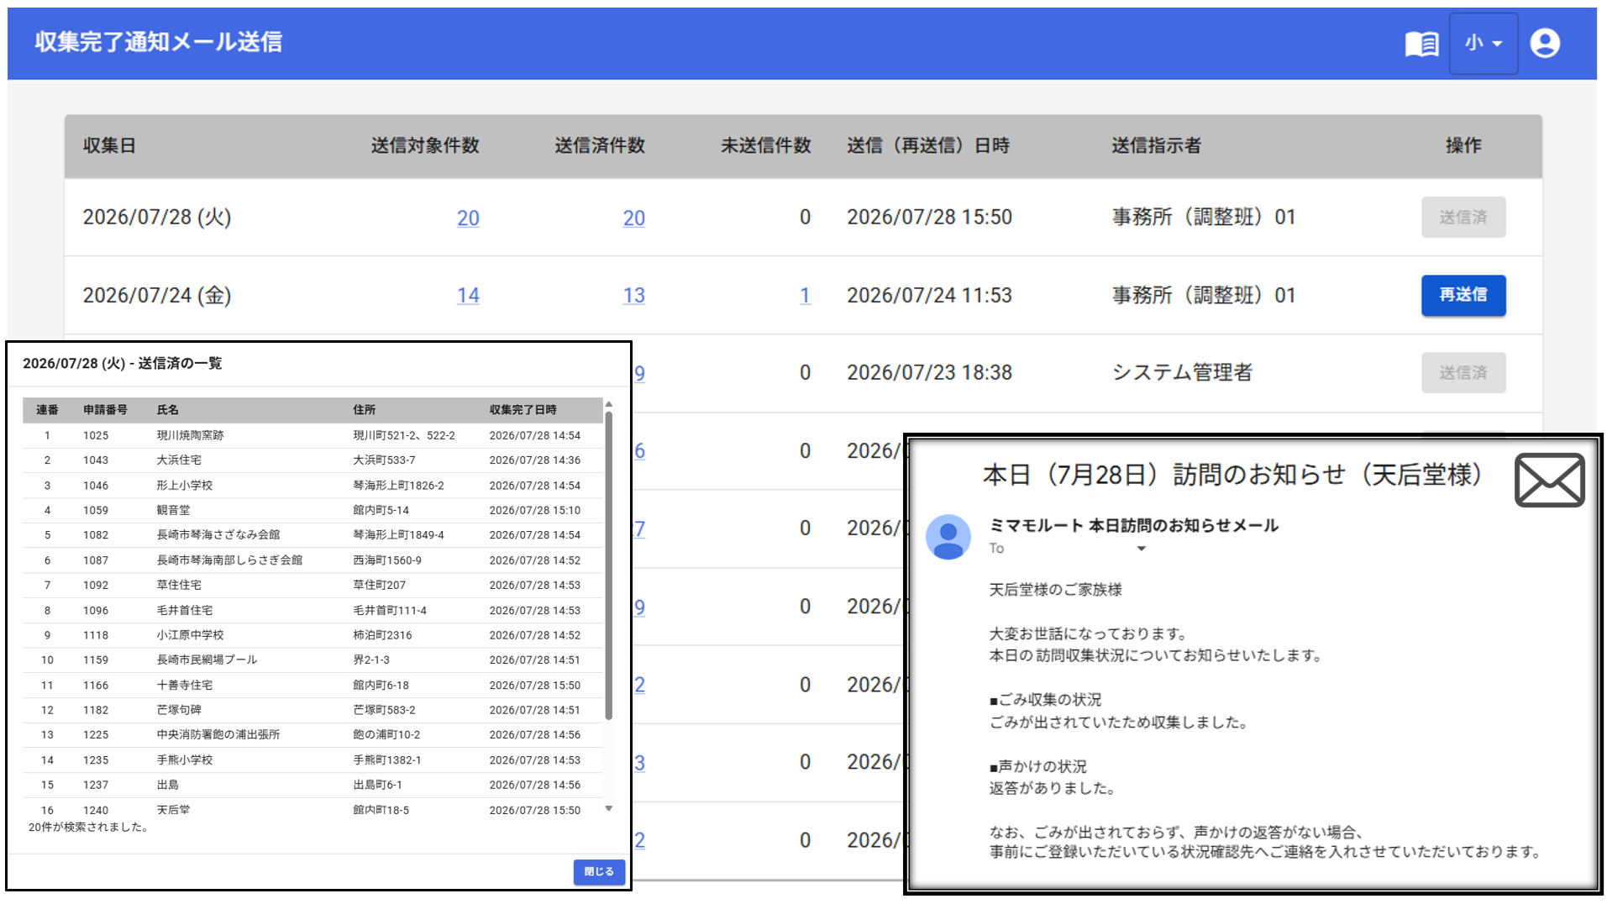Click the sender avatar in email preview
Viewport: 1607px width, 904px height.
[948, 537]
